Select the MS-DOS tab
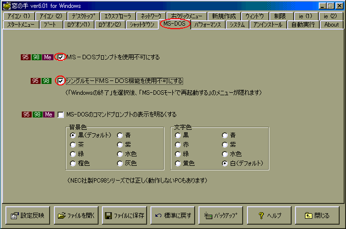The width and height of the screenshot is (346, 229). pos(175,24)
